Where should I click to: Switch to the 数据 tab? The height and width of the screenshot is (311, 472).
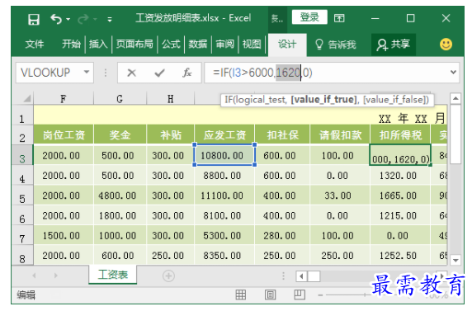tap(197, 45)
